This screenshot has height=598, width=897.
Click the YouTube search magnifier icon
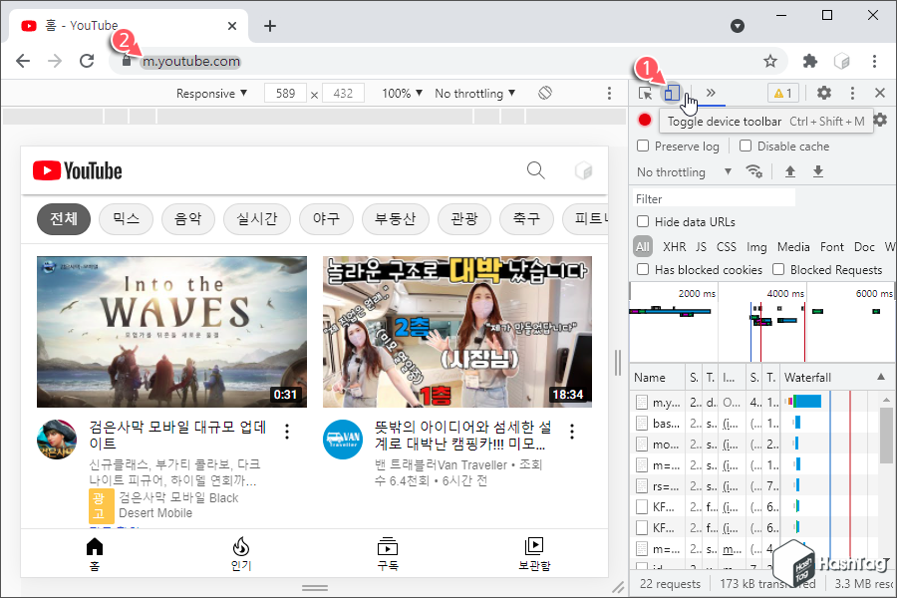[535, 170]
